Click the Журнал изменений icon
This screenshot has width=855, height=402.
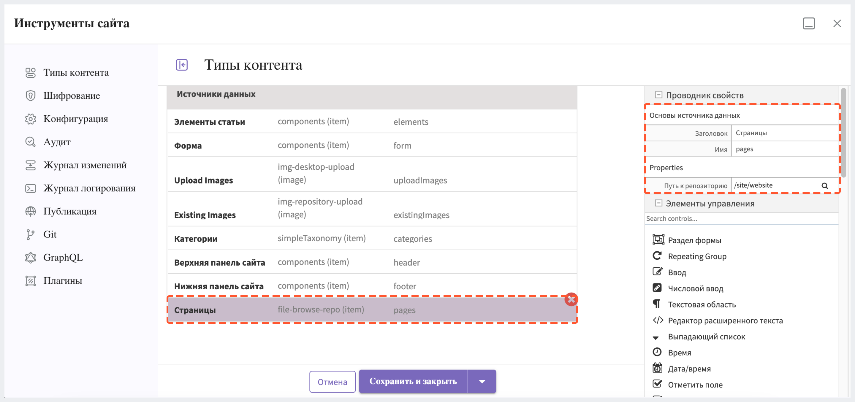pyautogui.click(x=30, y=165)
